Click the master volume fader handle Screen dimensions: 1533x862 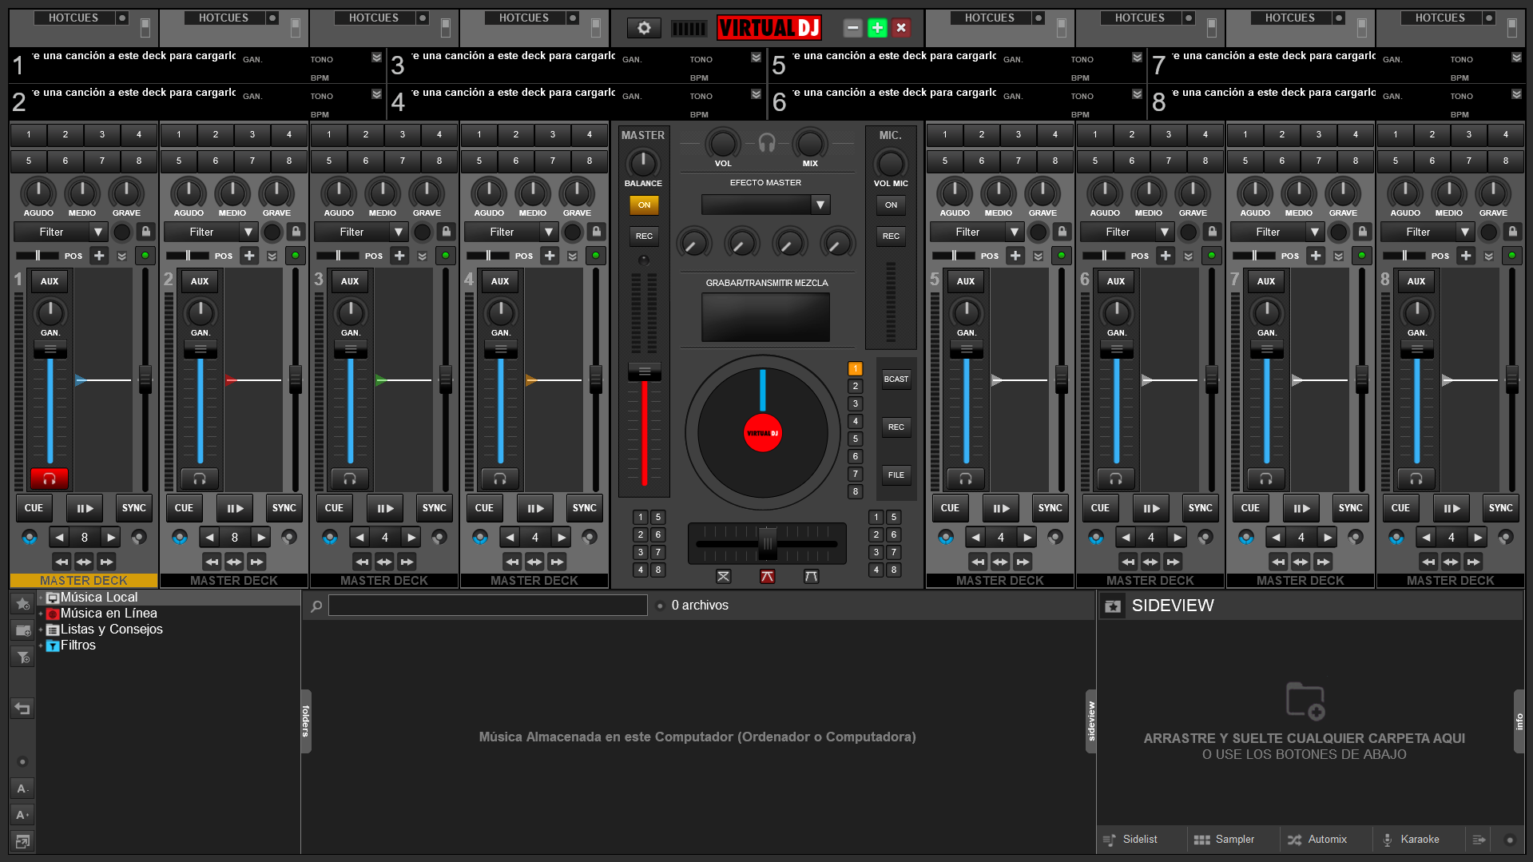[x=644, y=371]
